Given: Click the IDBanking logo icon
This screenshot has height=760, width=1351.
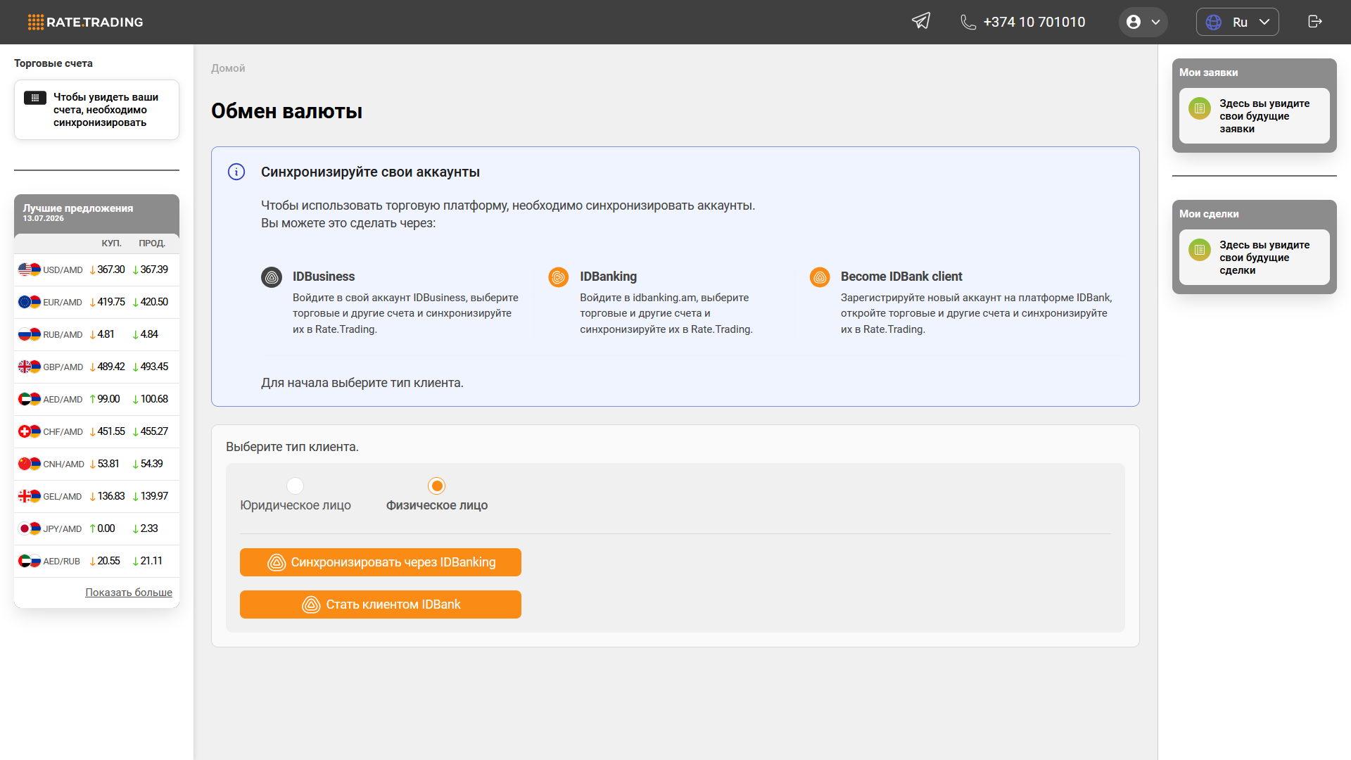Looking at the screenshot, I should click(559, 277).
